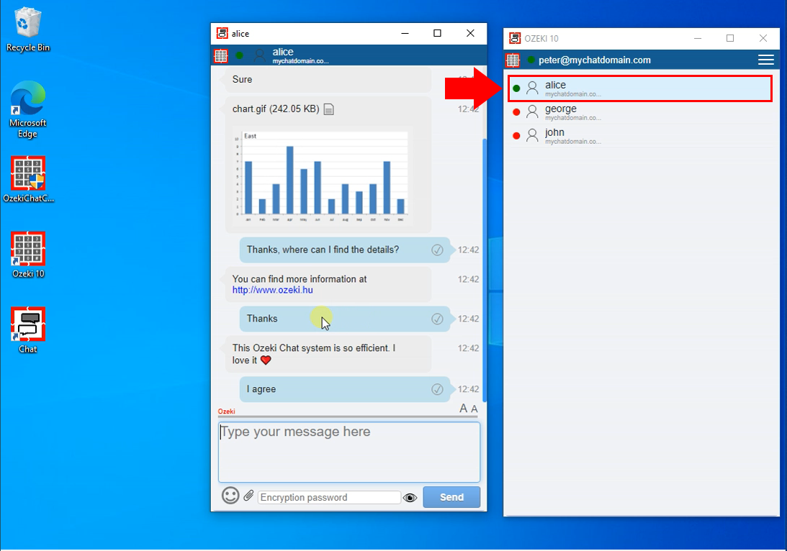787x551 pixels.
Task: Focus the 'Type your message here' box
Action: coord(348,452)
